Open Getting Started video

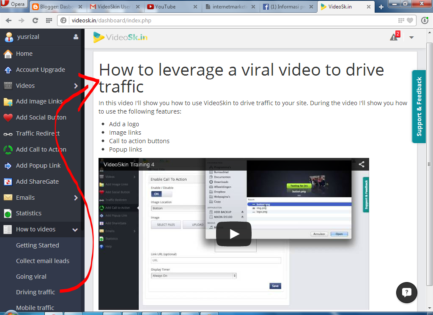click(38, 245)
